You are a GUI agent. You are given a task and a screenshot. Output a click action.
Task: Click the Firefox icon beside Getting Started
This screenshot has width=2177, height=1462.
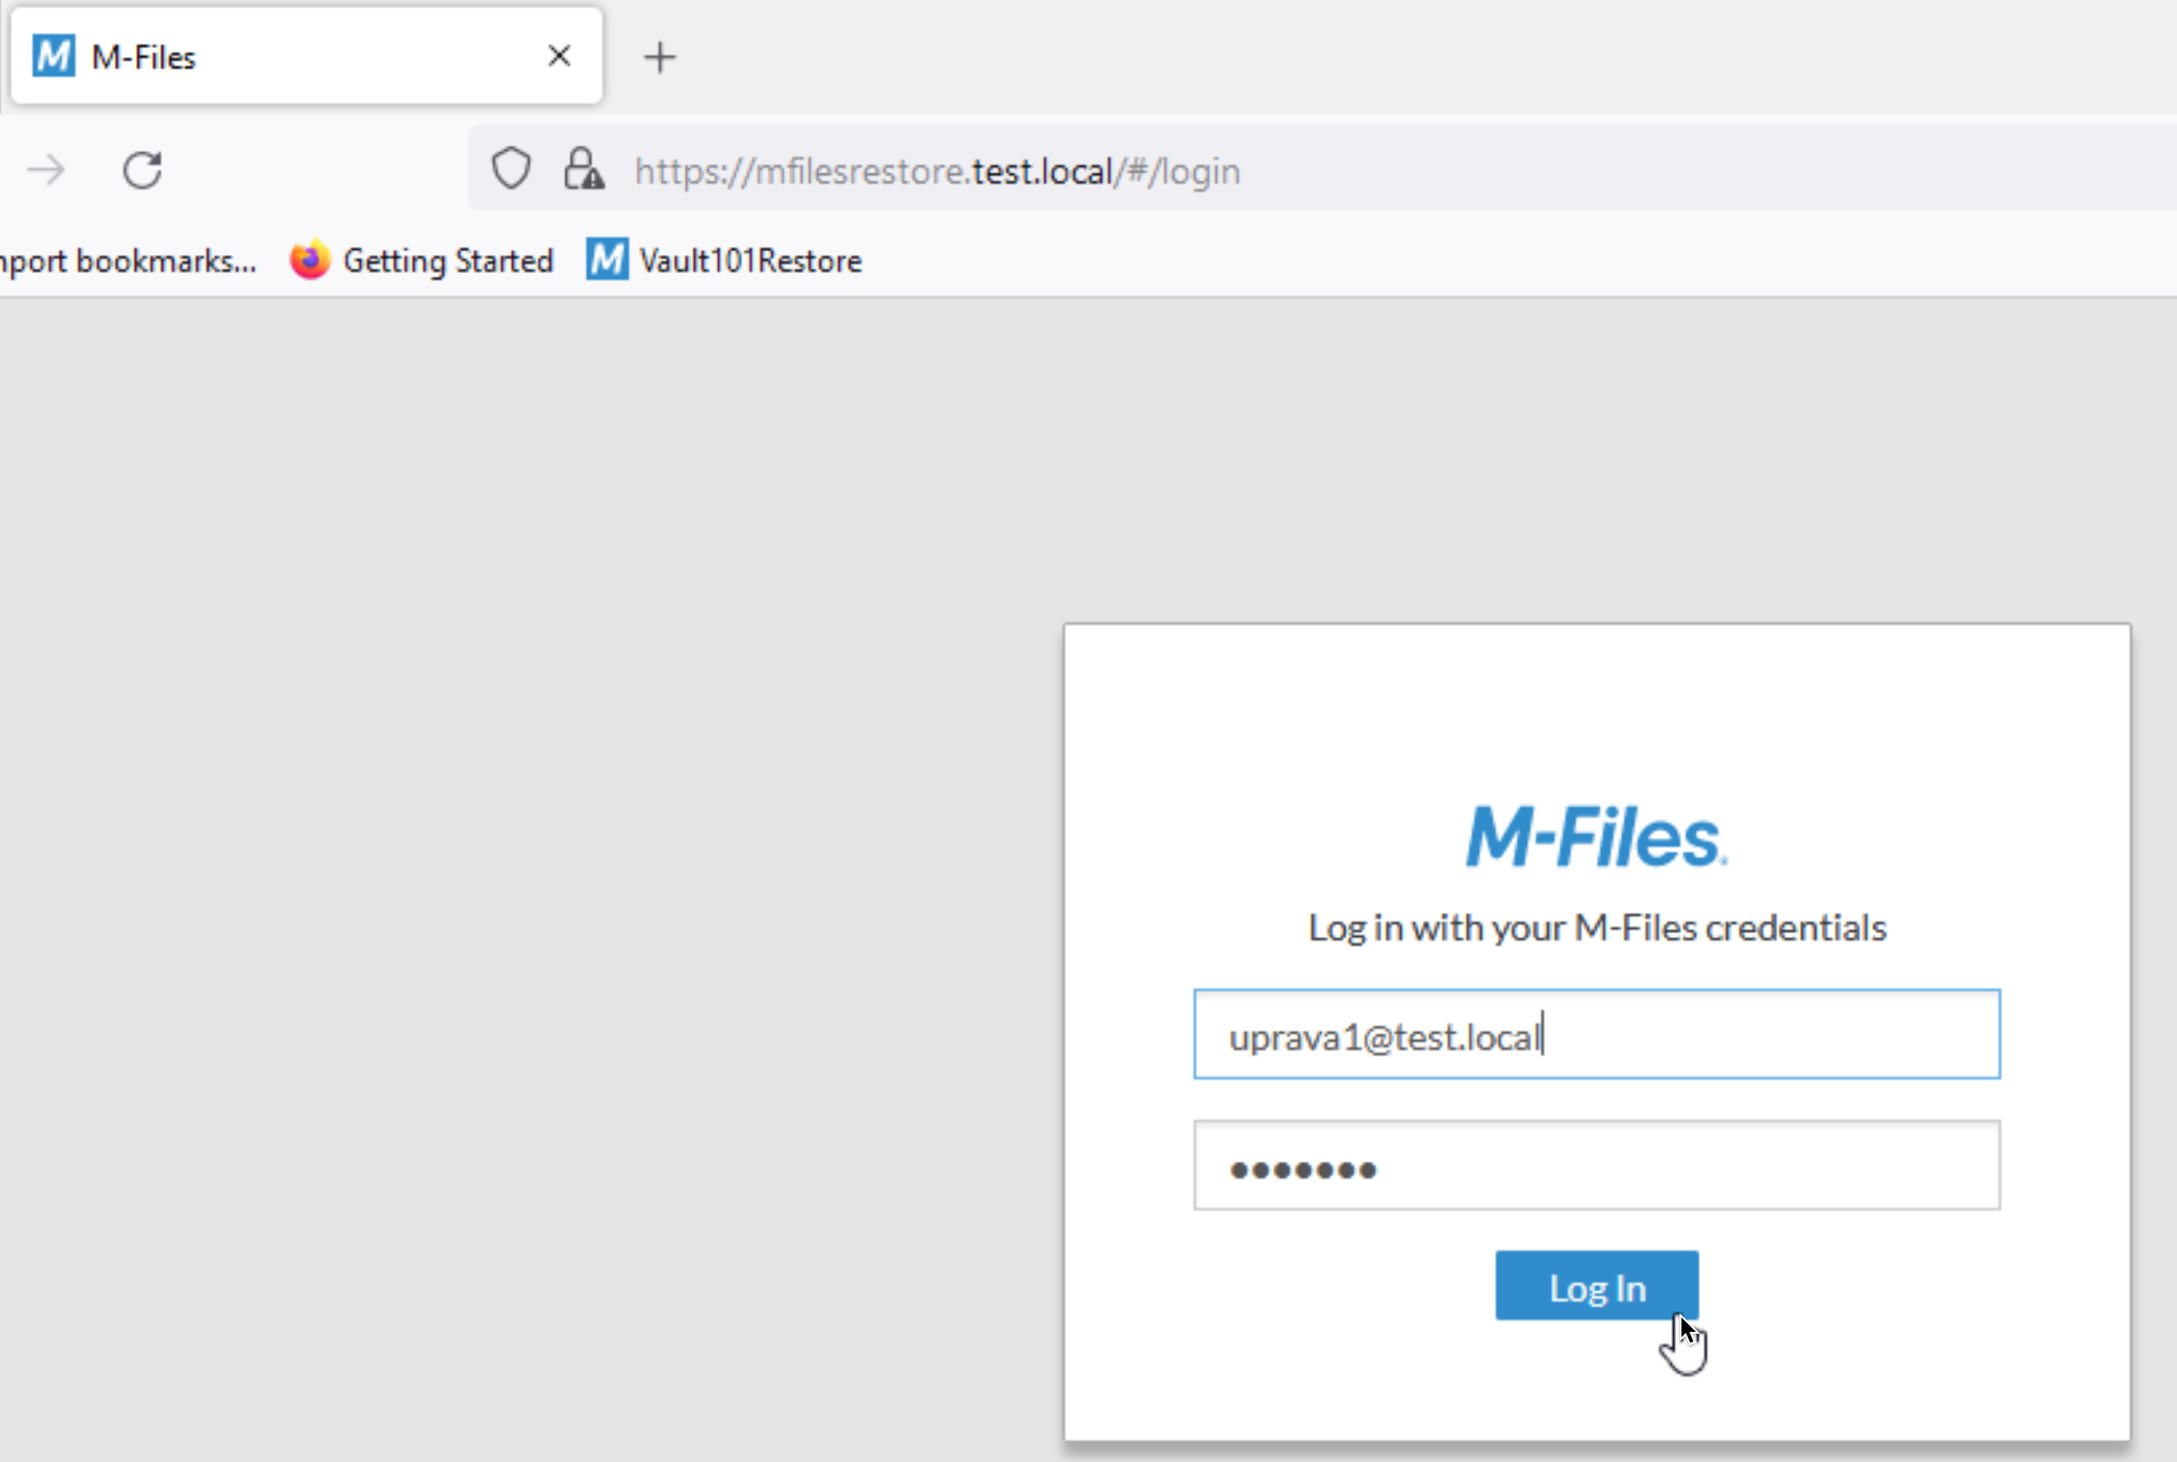tap(311, 259)
